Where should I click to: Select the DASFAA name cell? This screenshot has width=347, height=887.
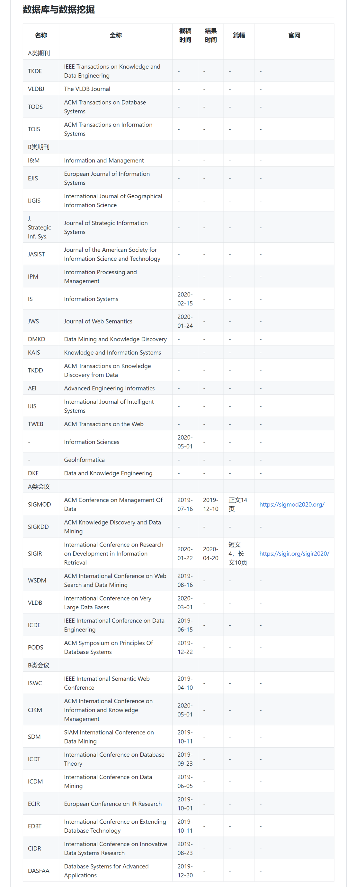[39, 871]
